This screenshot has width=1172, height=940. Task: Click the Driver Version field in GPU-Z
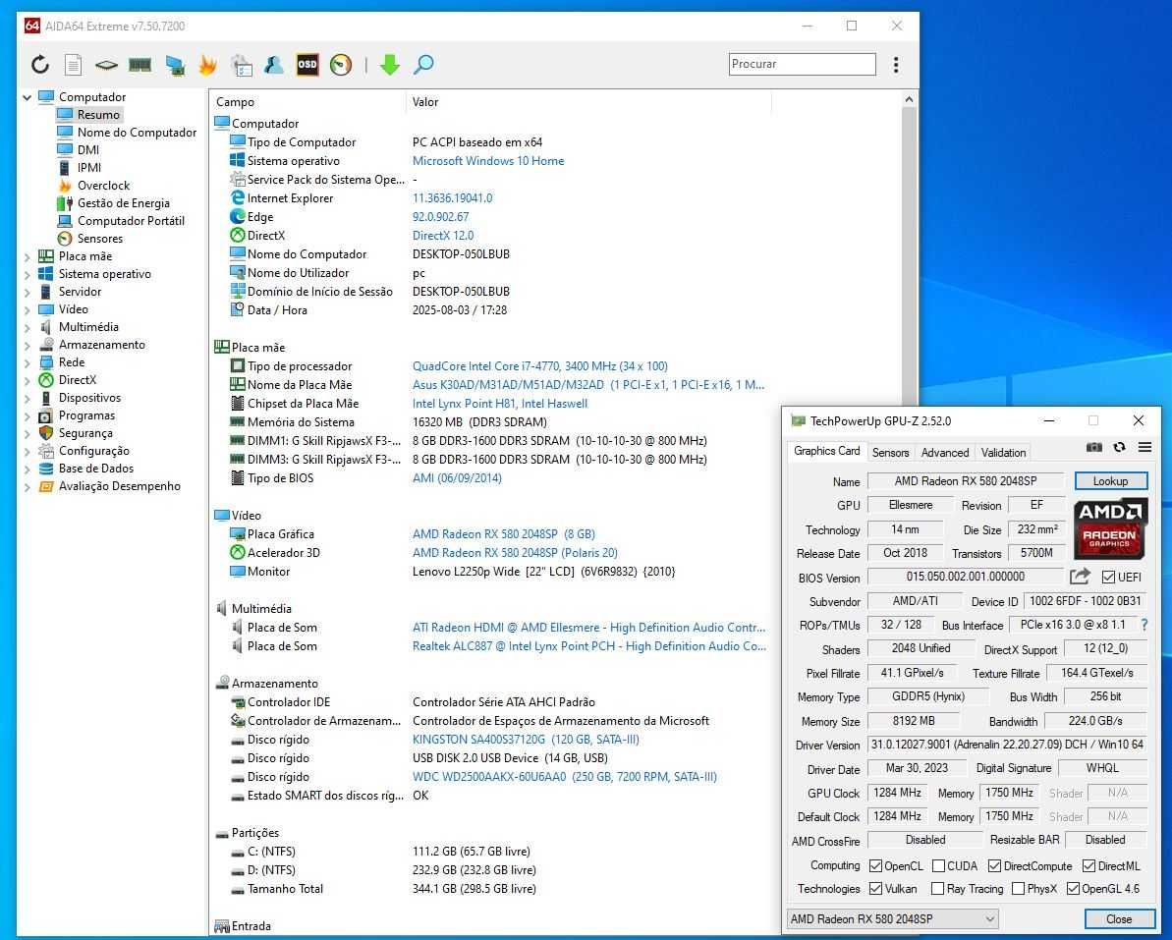(x=1007, y=745)
